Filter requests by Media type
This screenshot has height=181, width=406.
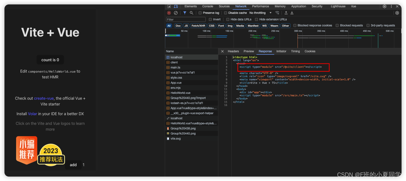pos(240,26)
